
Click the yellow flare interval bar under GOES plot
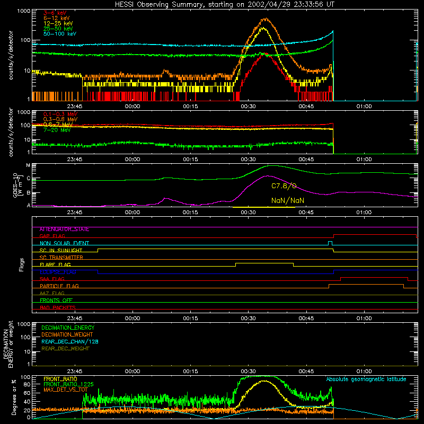(x=264, y=207)
